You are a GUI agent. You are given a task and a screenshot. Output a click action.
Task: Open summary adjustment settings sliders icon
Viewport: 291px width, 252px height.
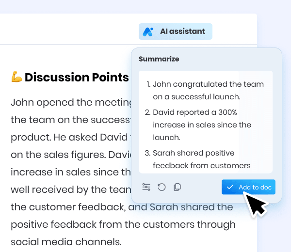point(146,187)
